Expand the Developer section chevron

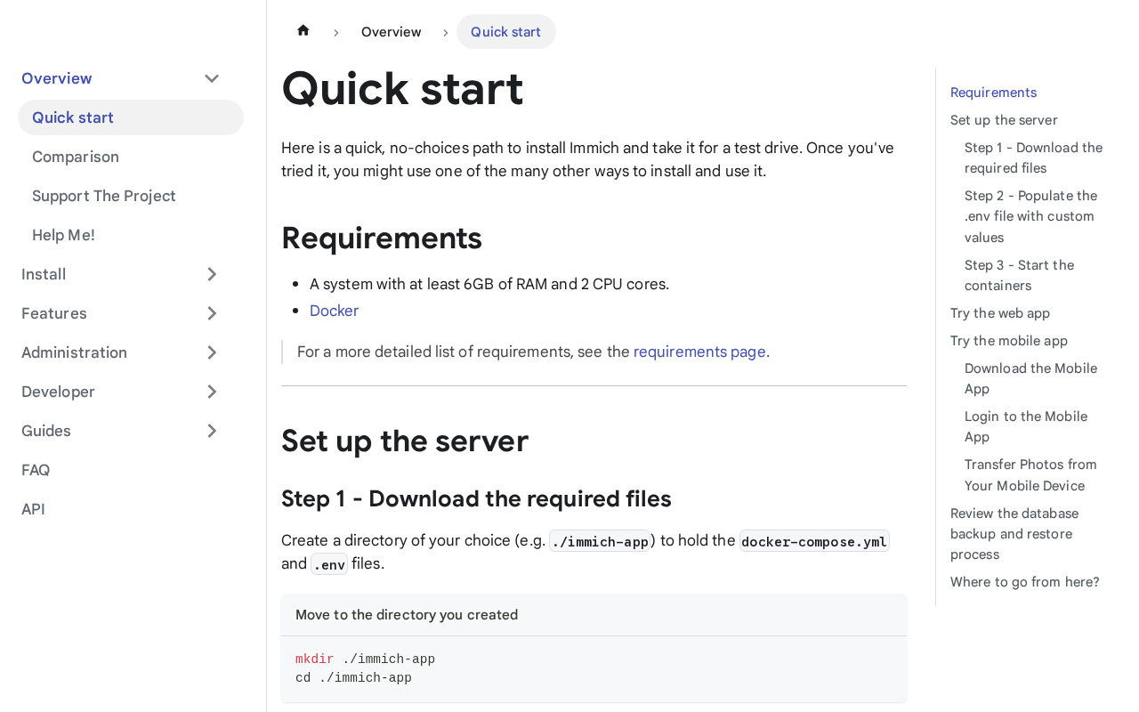click(212, 392)
